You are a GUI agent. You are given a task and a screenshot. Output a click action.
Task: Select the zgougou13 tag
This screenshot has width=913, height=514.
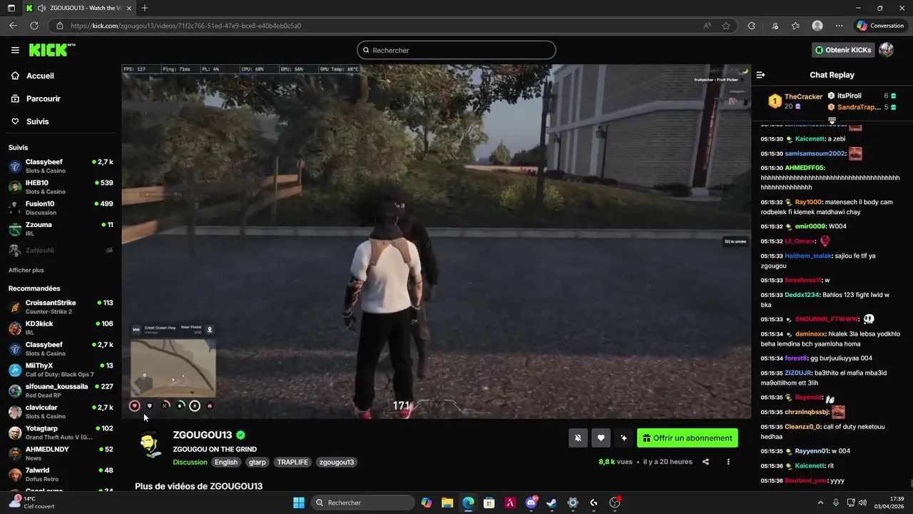[x=337, y=462]
